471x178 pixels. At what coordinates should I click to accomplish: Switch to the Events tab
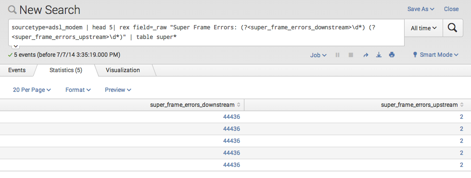coord(17,70)
